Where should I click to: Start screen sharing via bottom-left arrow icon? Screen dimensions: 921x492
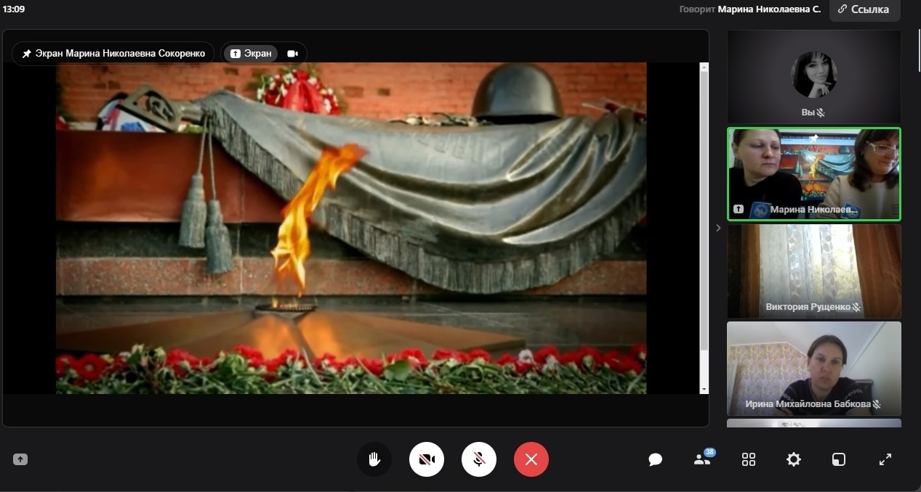(20, 459)
